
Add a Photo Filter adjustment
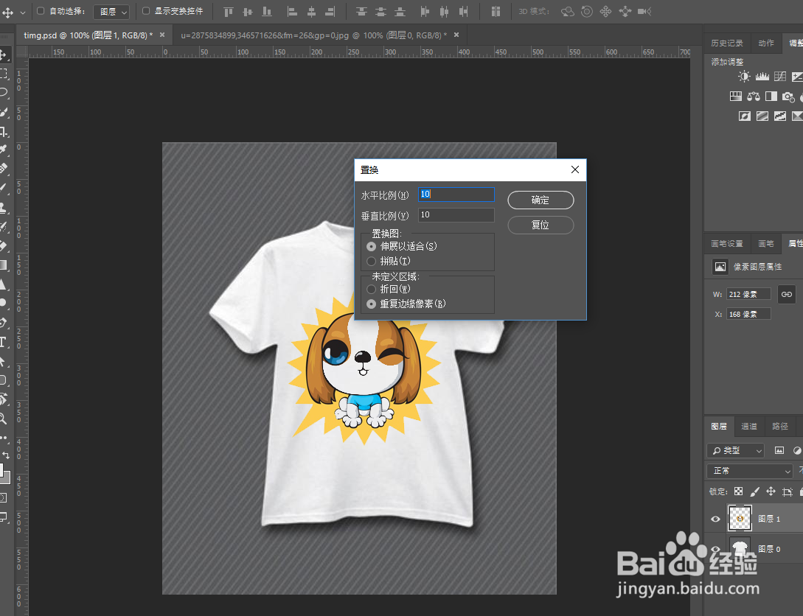(x=789, y=97)
